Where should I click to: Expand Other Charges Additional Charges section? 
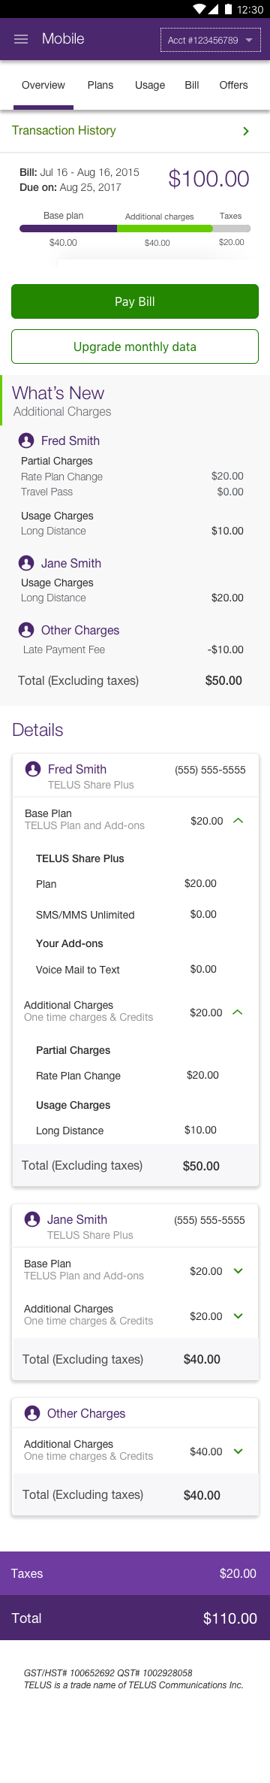point(238,1452)
